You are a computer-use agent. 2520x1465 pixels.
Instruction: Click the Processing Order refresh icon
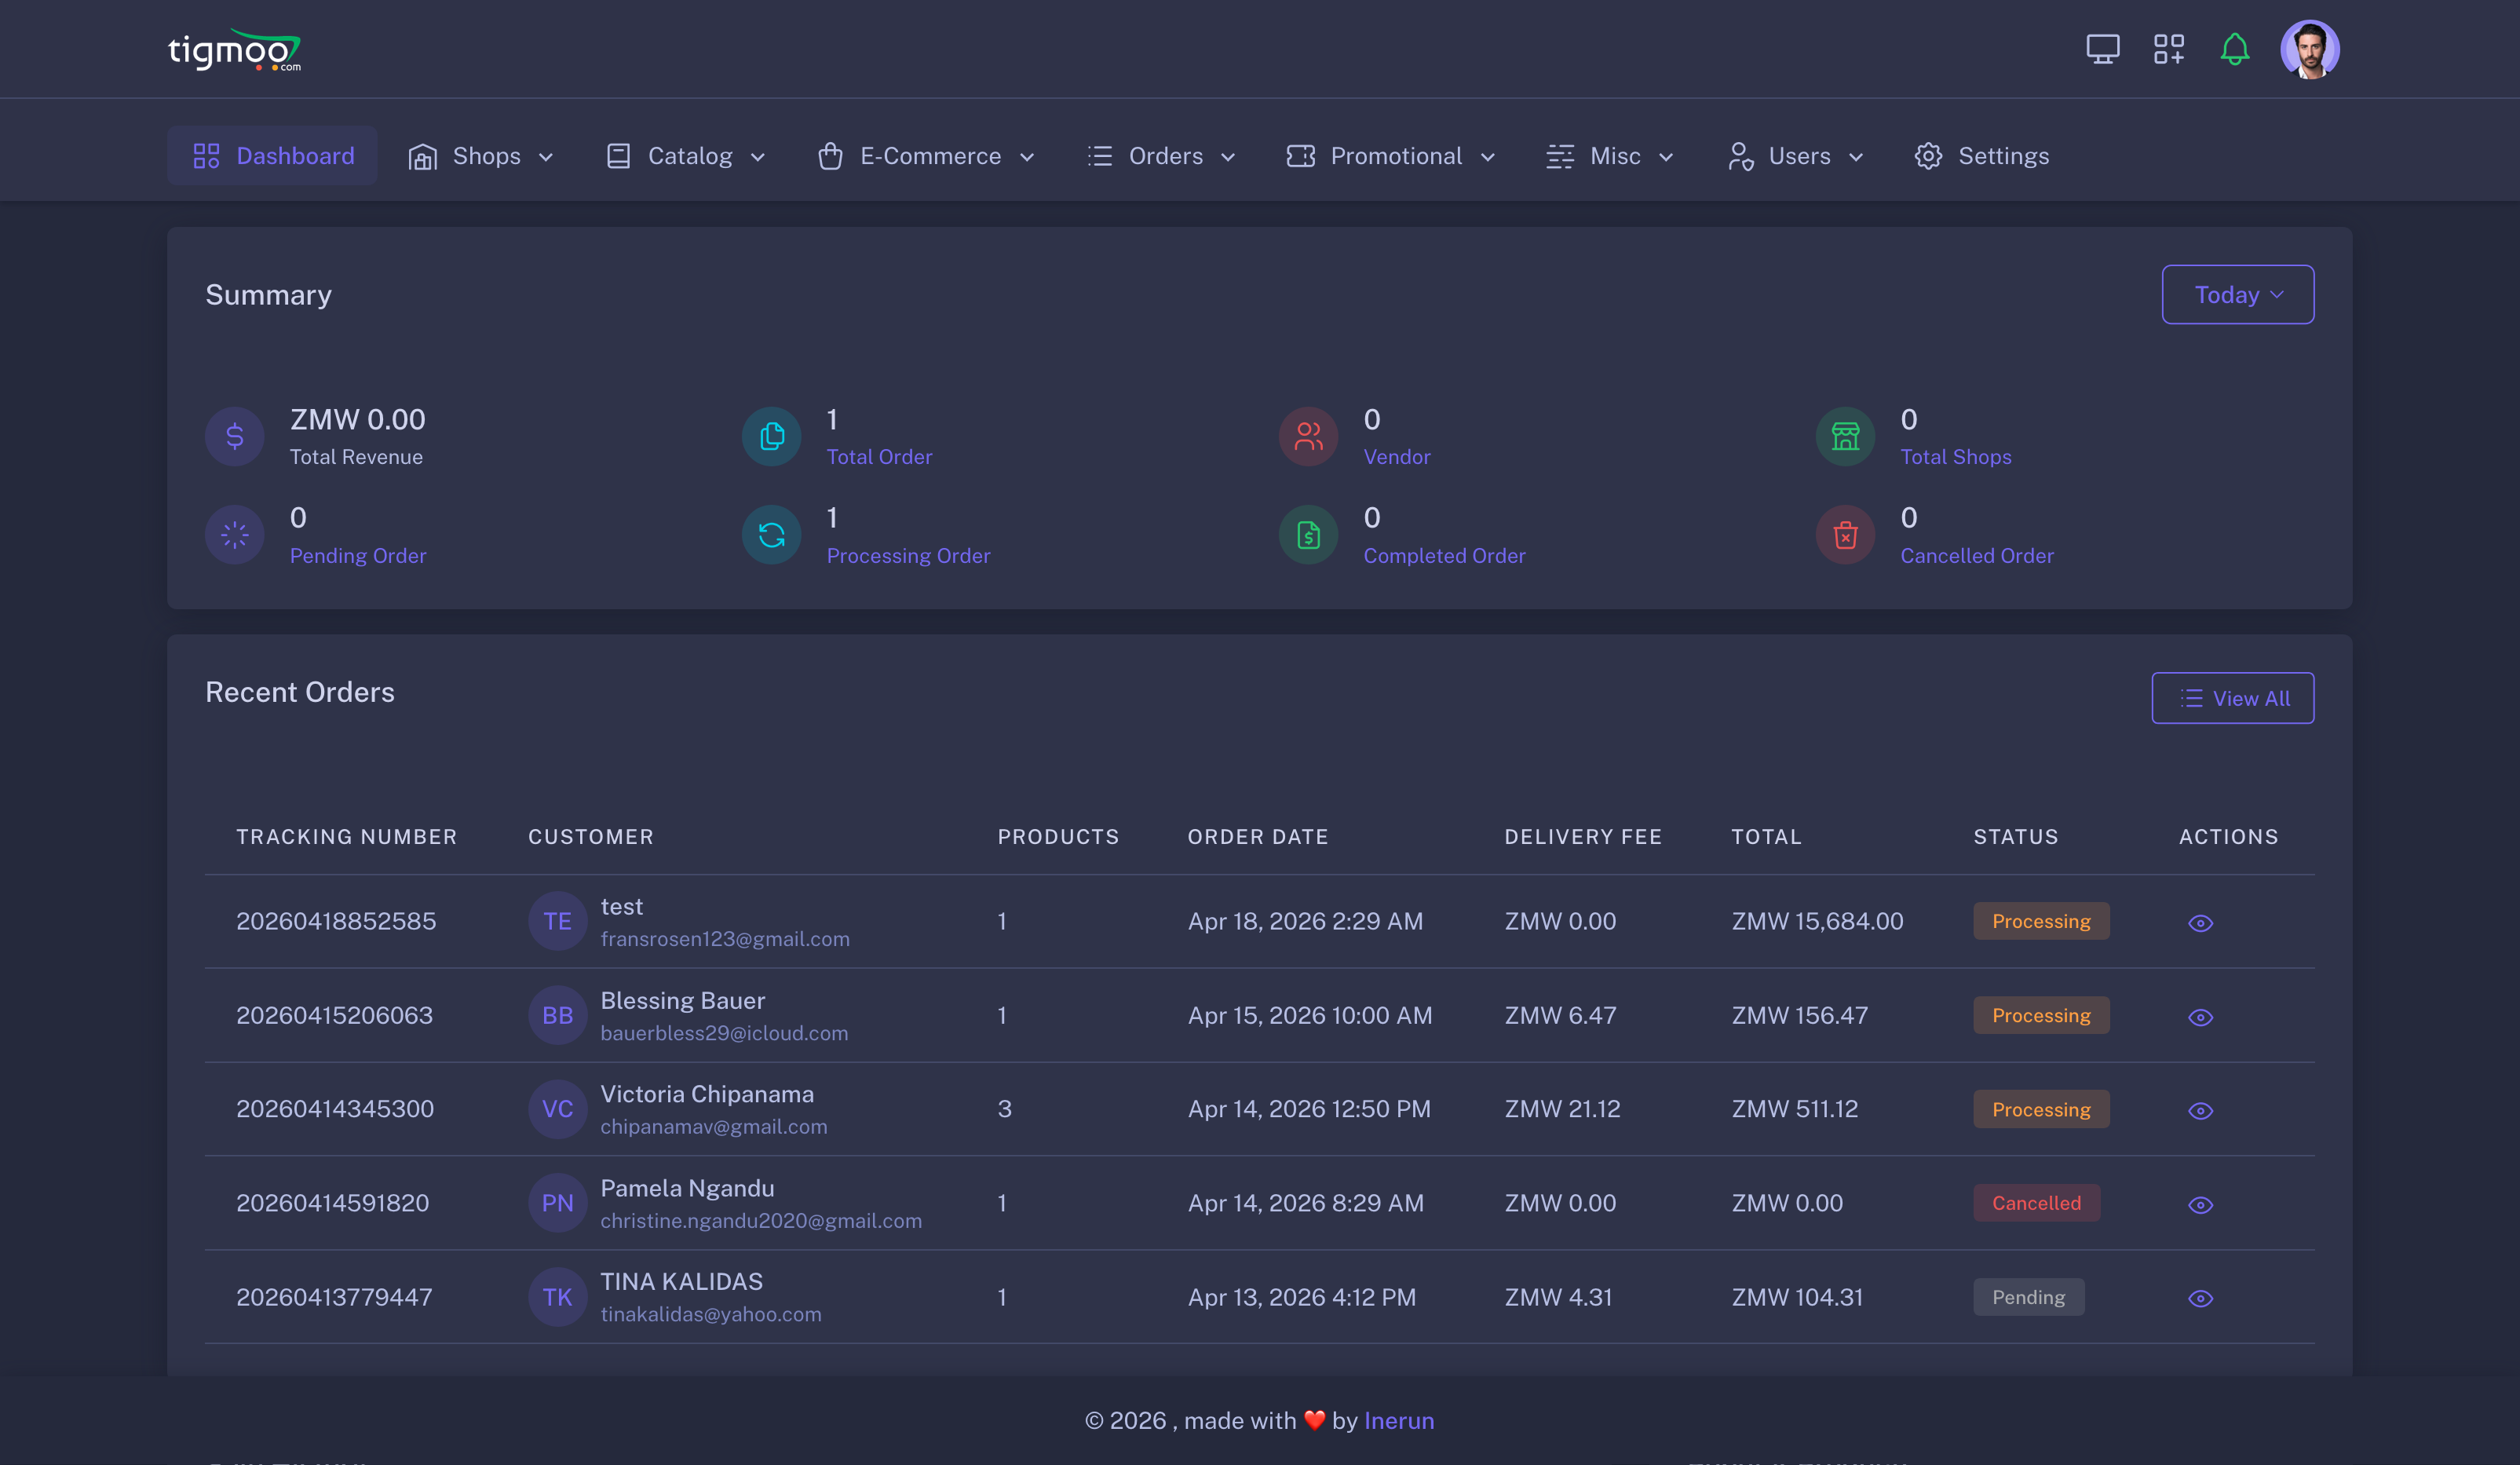[771, 535]
